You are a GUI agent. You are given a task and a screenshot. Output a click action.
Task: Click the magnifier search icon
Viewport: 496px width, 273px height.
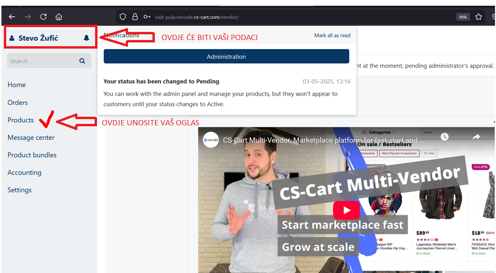coord(82,61)
